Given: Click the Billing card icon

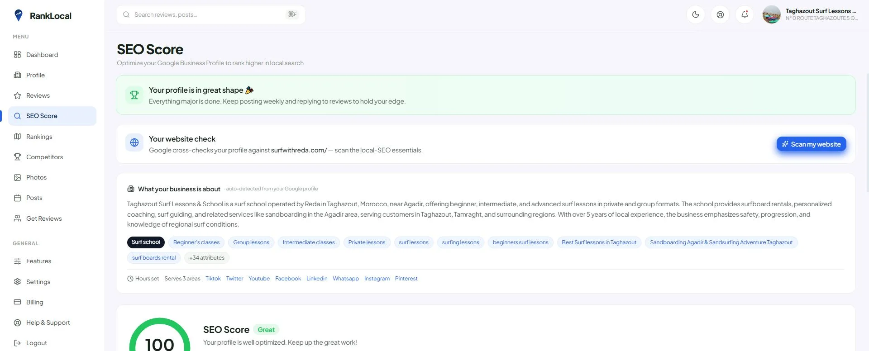Looking at the screenshot, I should 17,302.
